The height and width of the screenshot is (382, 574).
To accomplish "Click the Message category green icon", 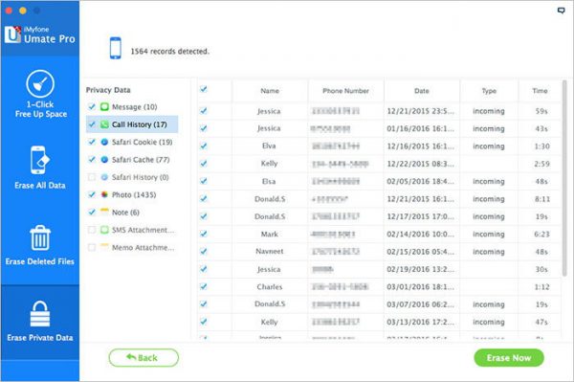I will click(x=104, y=106).
